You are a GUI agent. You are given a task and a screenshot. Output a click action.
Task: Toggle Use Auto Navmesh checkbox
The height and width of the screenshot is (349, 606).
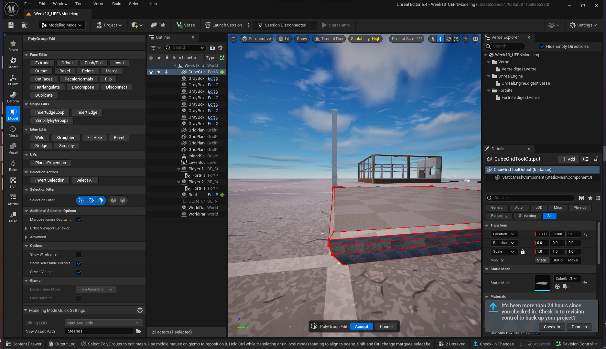click(x=537, y=333)
